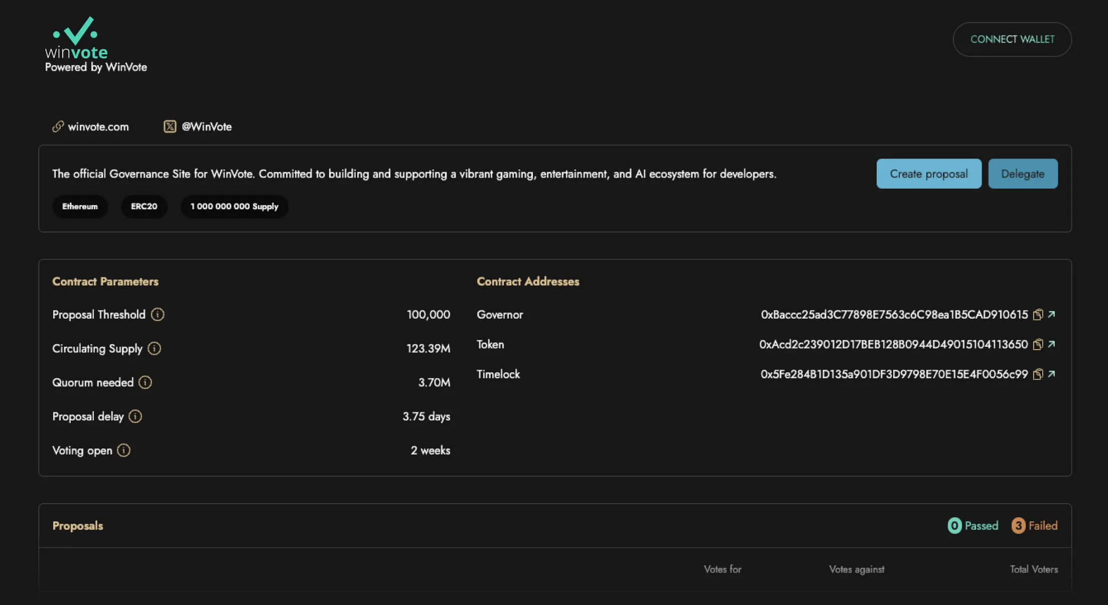The image size is (1108, 605).
Task: Open Token address in external explorer
Action: 1052,344
